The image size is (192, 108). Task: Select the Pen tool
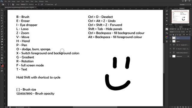[2, 47]
